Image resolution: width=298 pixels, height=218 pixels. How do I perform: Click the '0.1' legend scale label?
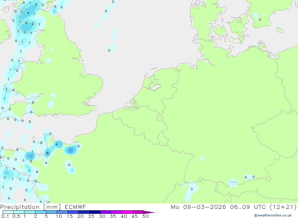5,216
